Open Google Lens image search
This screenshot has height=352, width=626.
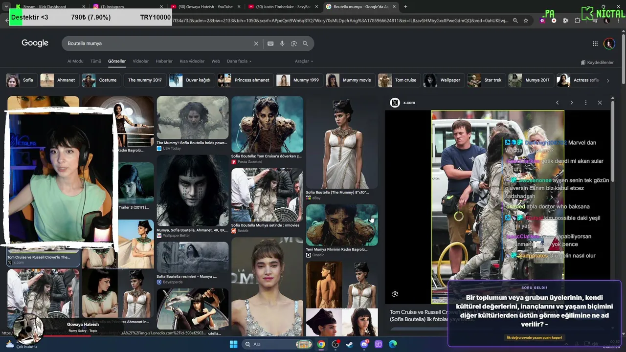[x=294, y=44]
